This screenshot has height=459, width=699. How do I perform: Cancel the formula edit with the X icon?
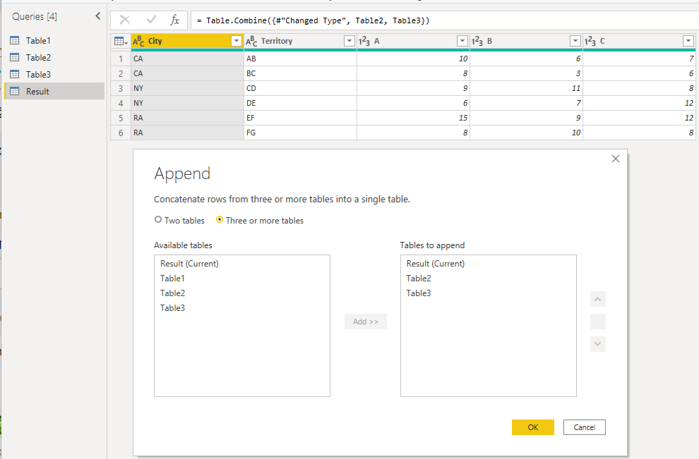click(125, 20)
